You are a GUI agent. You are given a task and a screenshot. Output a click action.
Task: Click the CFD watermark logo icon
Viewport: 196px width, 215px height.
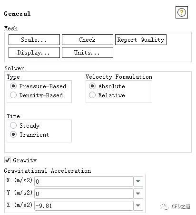pyautogui.click(x=165, y=206)
